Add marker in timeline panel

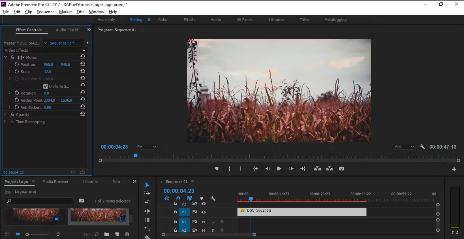pyautogui.click(x=202, y=199)
